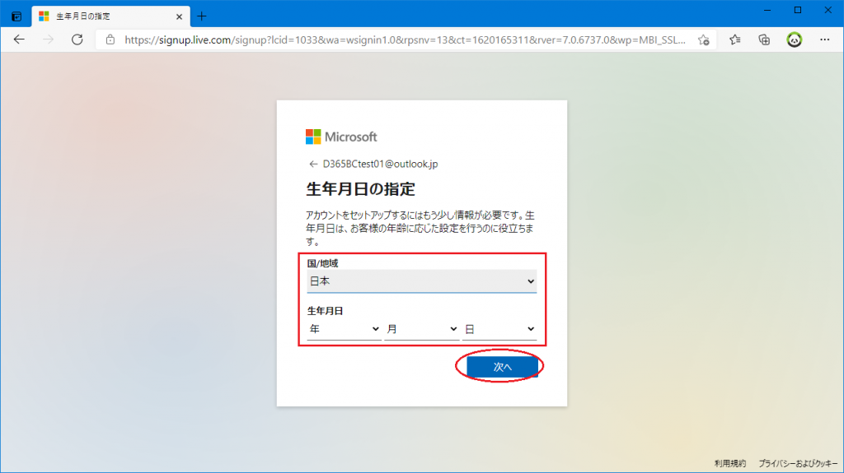Maximize the browser window
Screen dimensions: 844x473
pyautogui.click(x=798, y=10)
